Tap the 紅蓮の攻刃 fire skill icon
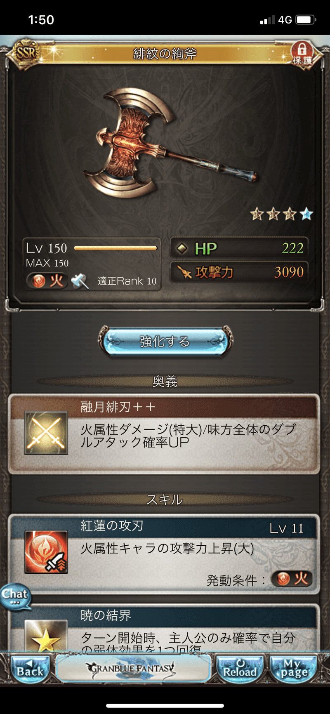330x714 pixels. pyautogui.click(x=46, y=552)
